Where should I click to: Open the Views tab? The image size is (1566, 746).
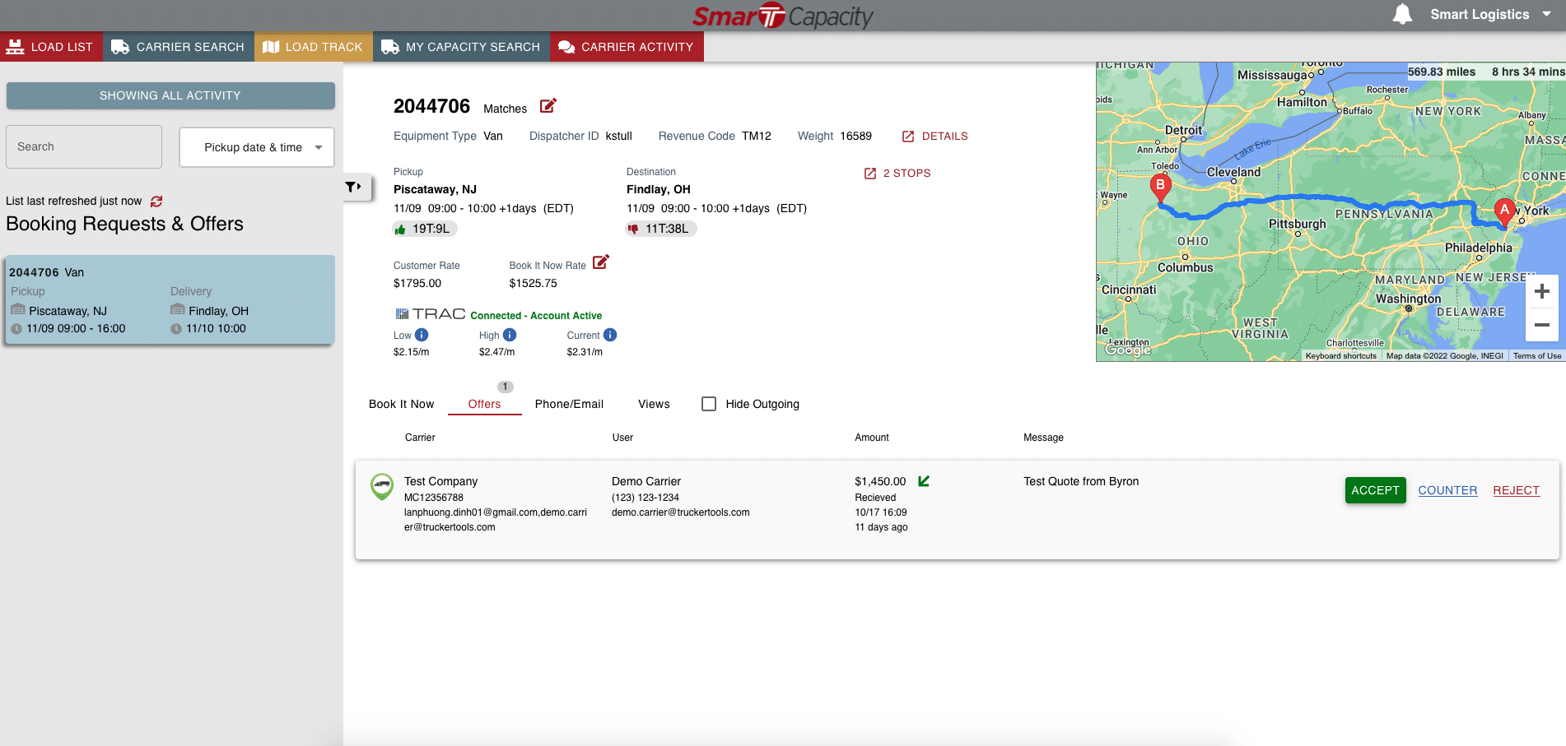point(654,404)
